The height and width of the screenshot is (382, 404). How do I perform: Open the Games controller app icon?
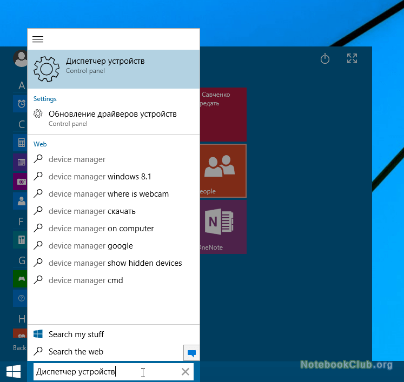pos(21,279)
